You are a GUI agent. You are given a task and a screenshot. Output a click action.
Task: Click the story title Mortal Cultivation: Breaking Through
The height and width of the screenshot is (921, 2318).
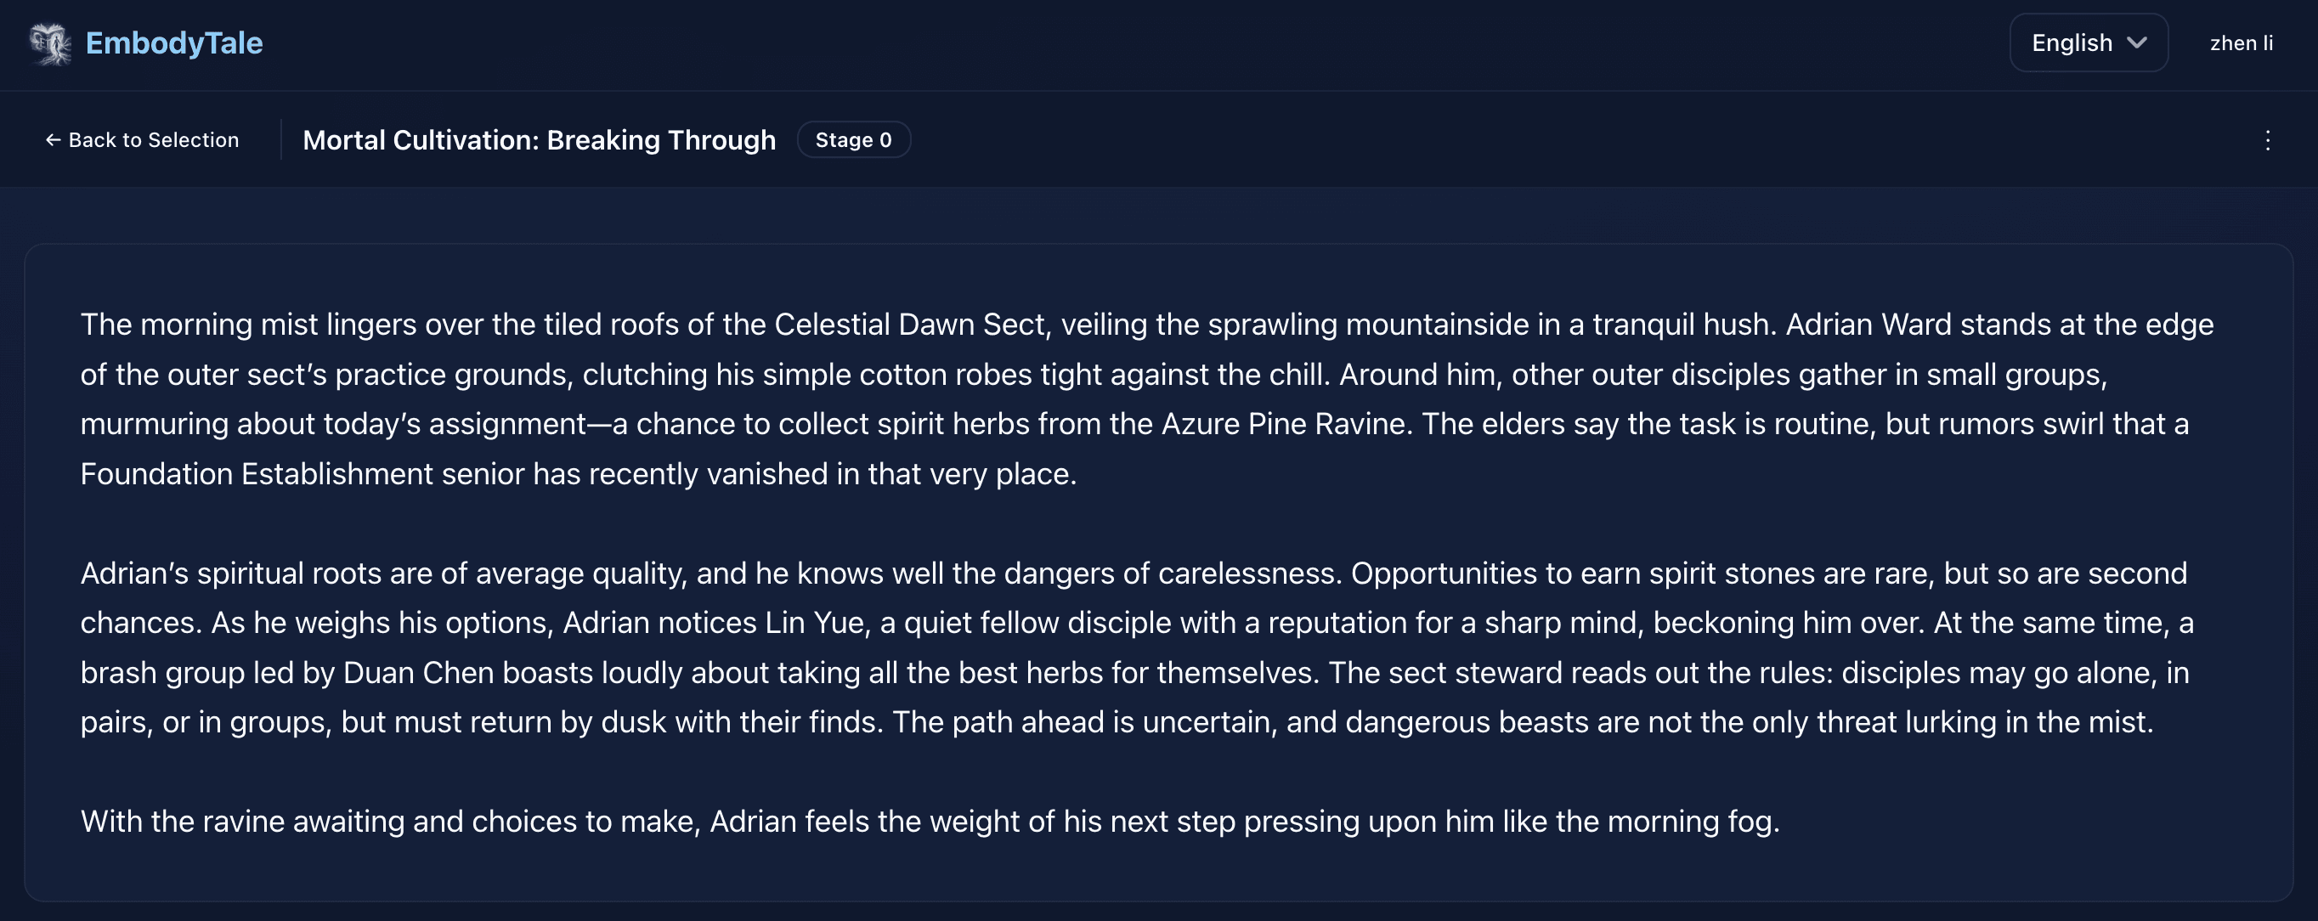(x=539, y=139)
